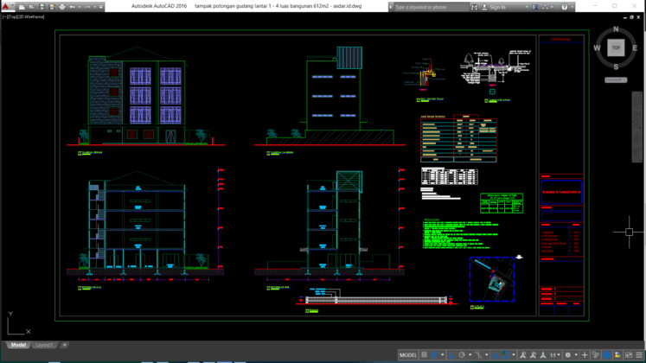The height and width of the screenshot is (363, 646).
Task: Toggle Ortho mode in status bar
Action: [x=451, y=355]
